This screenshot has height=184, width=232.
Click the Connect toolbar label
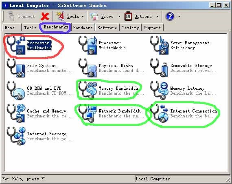coord(26,16)
